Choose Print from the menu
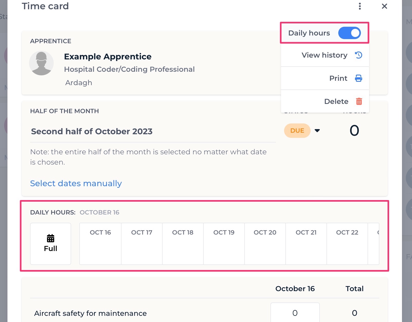Image resolution: width=412 pixels, height=322 pixels. click(325, 78)
